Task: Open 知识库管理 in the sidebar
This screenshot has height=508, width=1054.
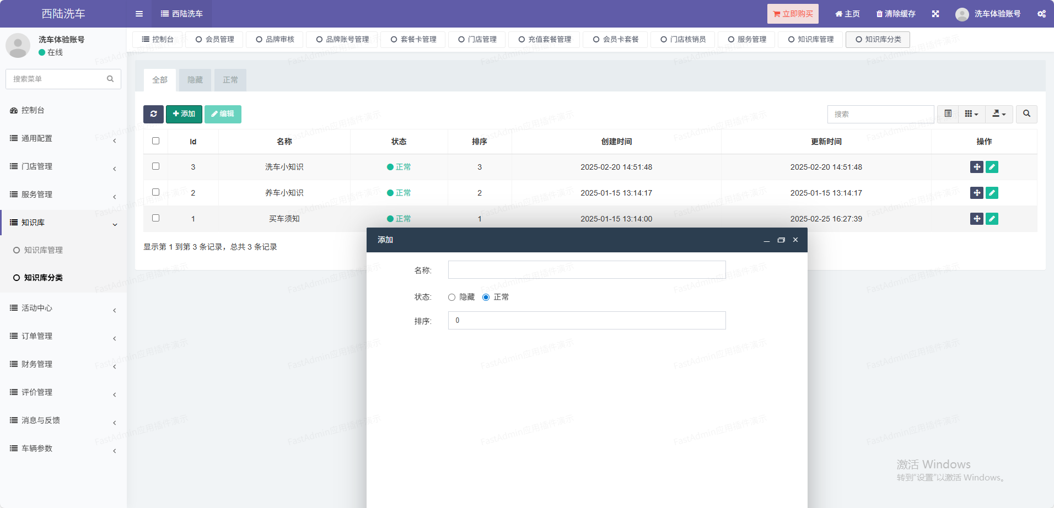Action: [44, 250]
